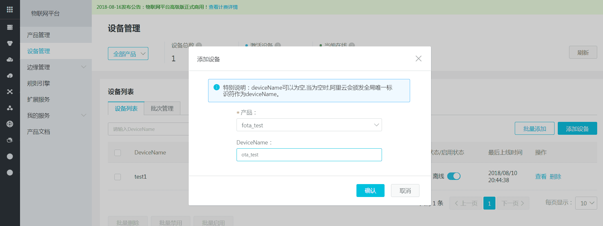Open the grid apps menu icon

click(x=10, y=9)
